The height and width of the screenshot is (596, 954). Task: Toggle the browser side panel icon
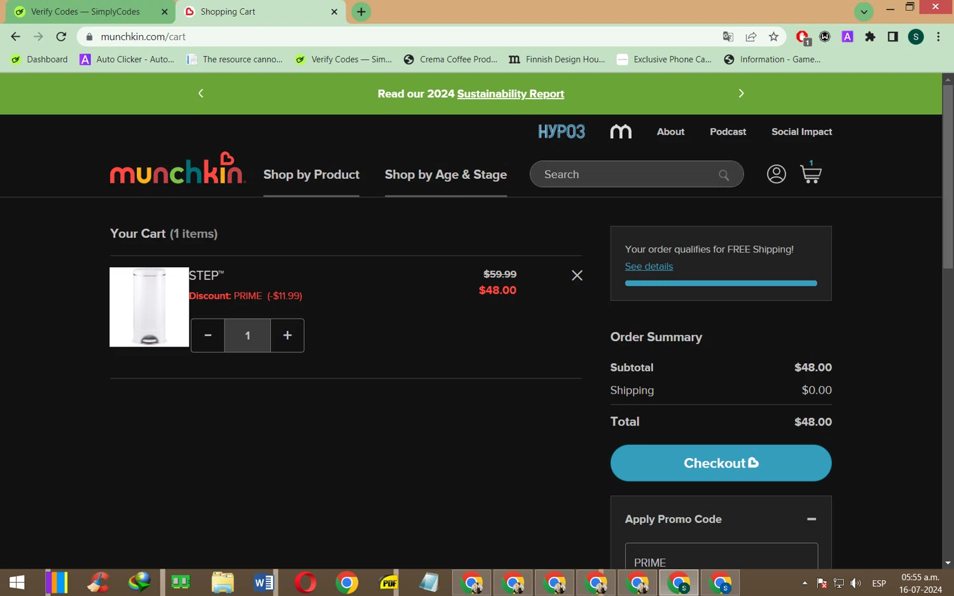point(893,37)
